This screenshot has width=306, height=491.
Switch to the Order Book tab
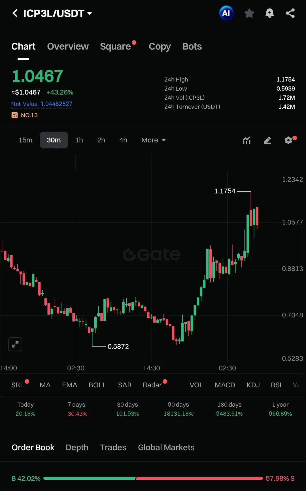(x=33, y=447)
